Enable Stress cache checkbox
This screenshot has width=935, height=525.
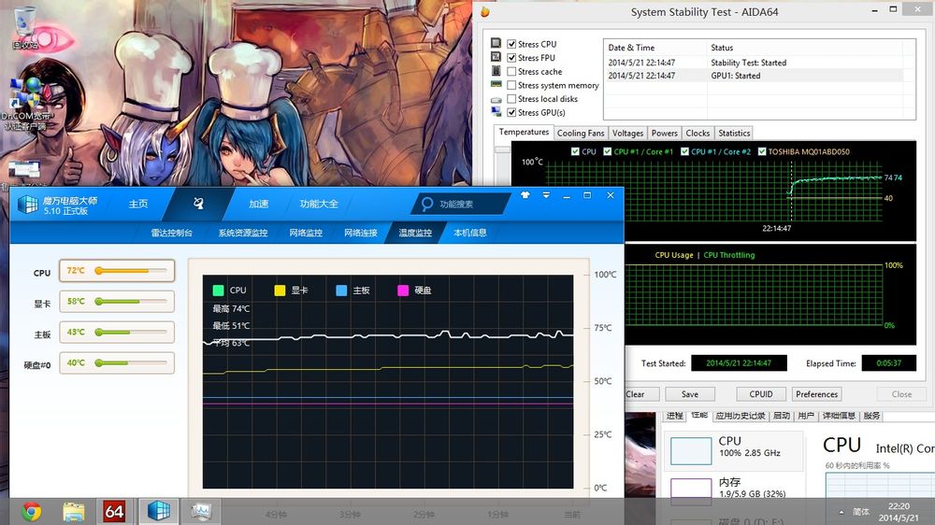[511, 72]
